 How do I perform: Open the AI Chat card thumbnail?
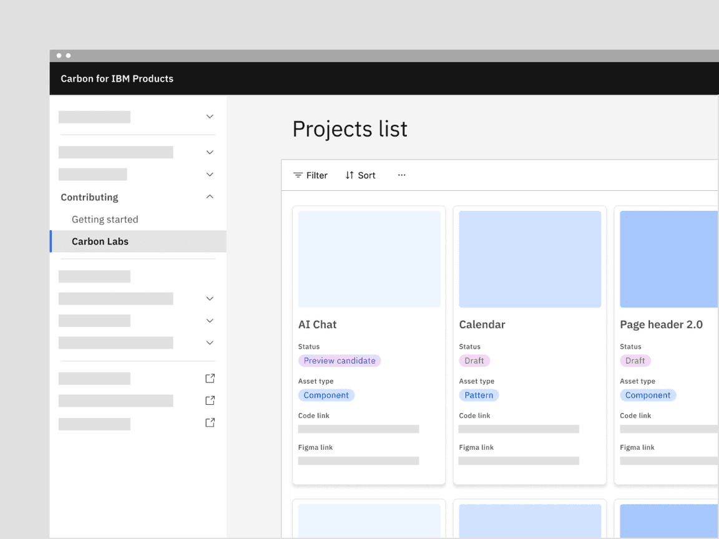[x=369, y=259]
